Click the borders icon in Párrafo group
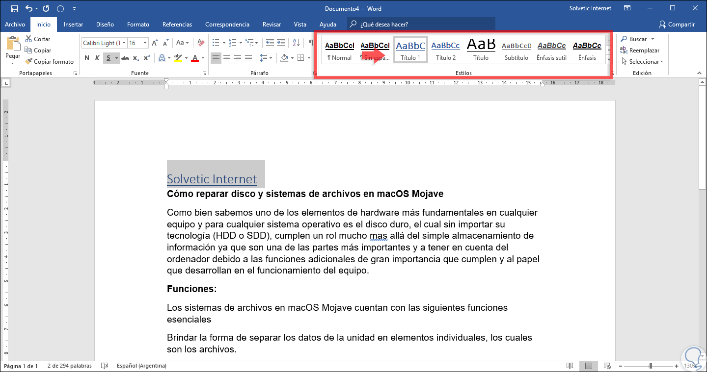 tap(300, 58)
